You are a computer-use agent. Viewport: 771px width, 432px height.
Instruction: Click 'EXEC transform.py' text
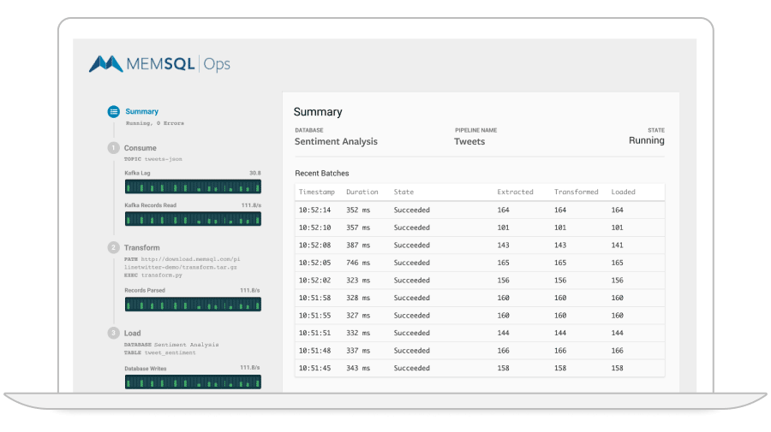(153, 275)
